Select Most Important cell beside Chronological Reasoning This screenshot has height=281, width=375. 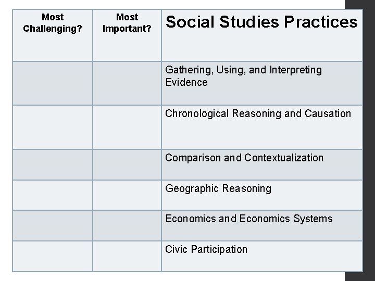coord(127,127)
